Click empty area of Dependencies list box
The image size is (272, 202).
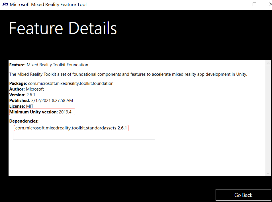click(x=84, y=135)
